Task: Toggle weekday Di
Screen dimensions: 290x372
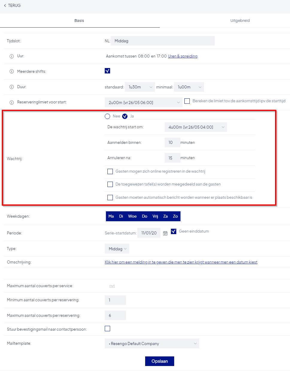Action: point(121,216)
